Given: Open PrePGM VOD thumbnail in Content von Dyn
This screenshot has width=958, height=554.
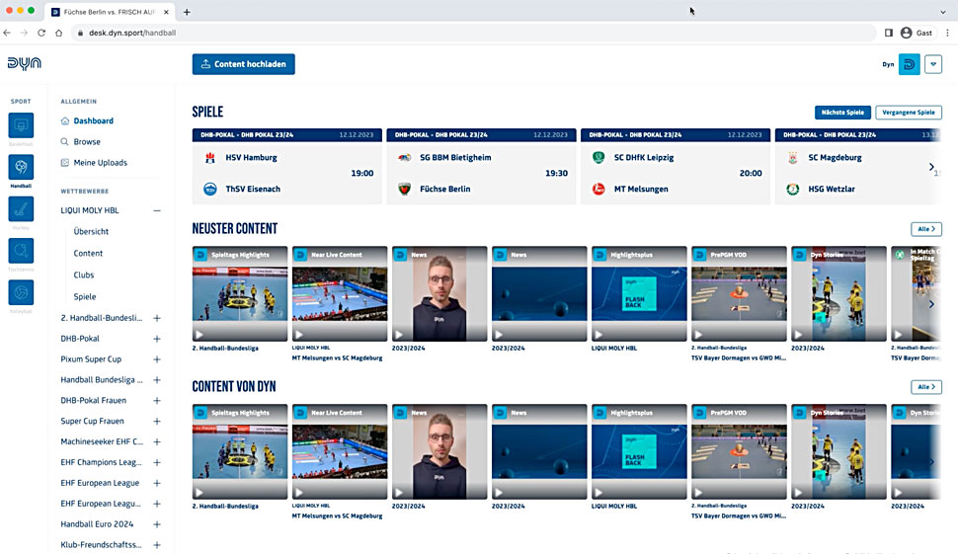Looking at the screenshot, I should pyautogui.click(x=740, y=452).
